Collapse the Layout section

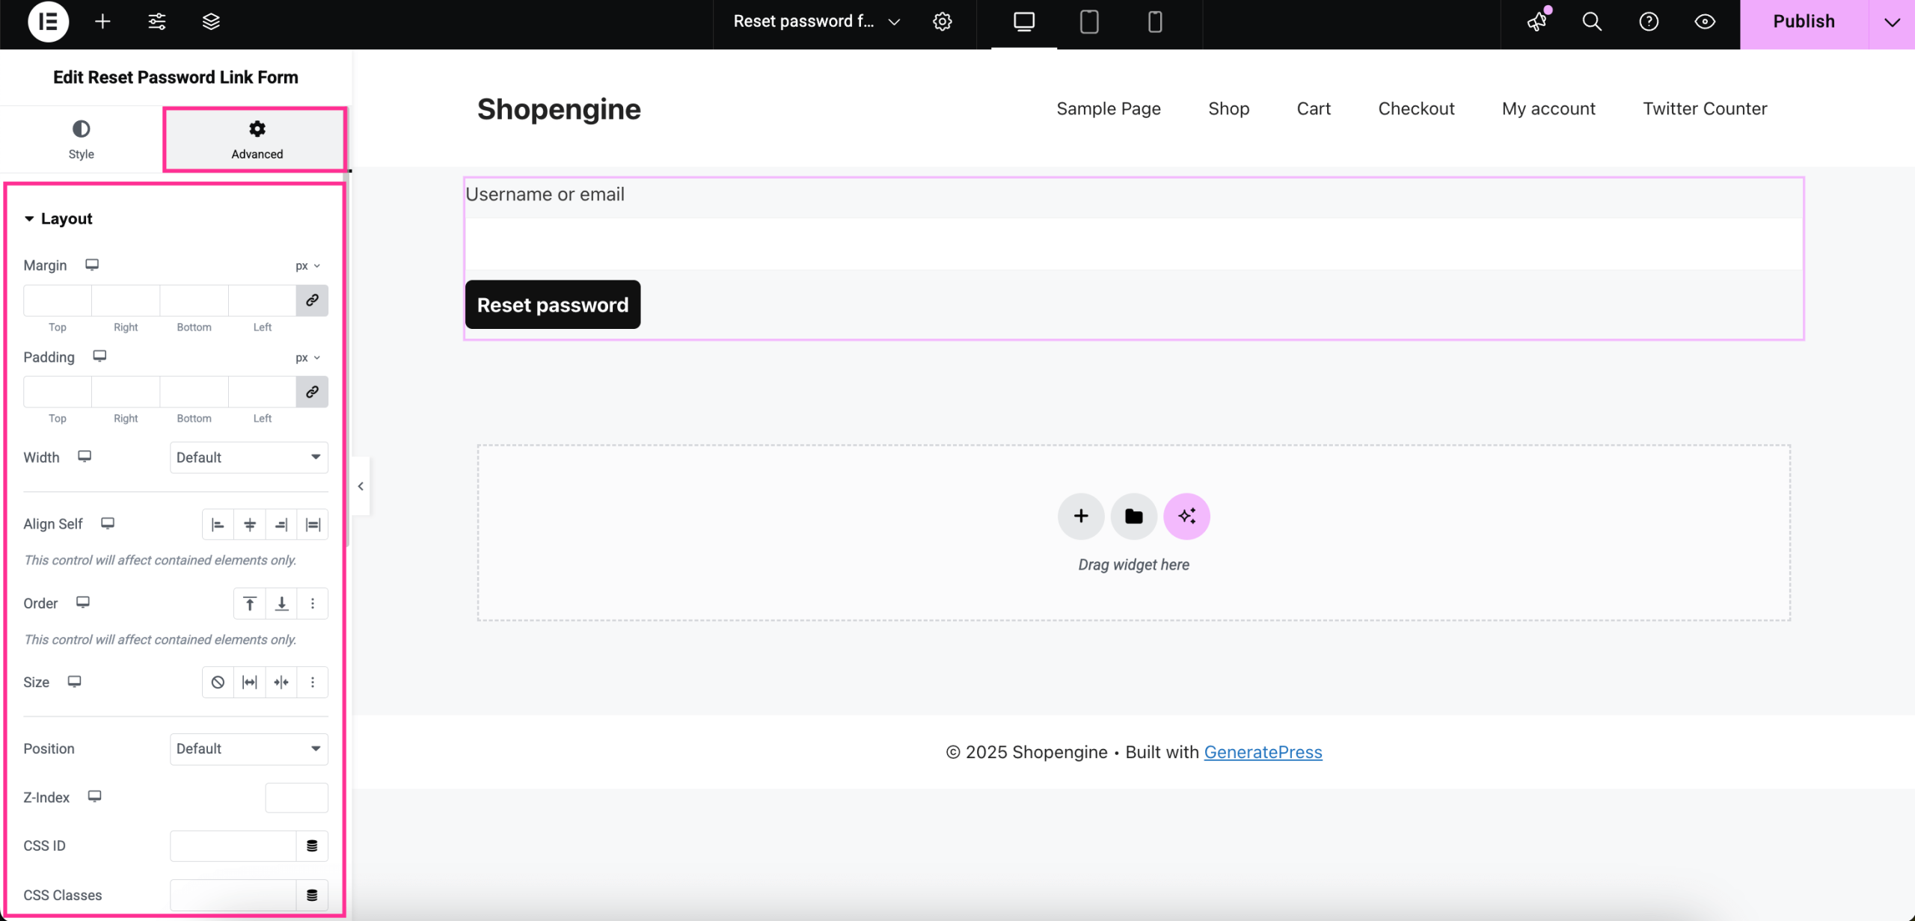[58, 218]
